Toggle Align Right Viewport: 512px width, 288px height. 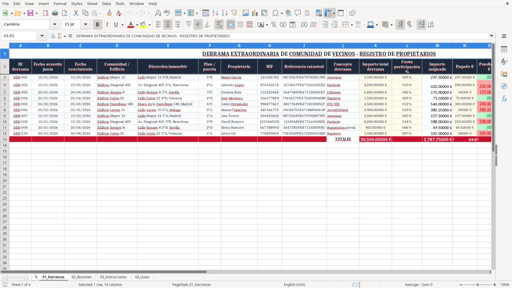coord(177,24)
